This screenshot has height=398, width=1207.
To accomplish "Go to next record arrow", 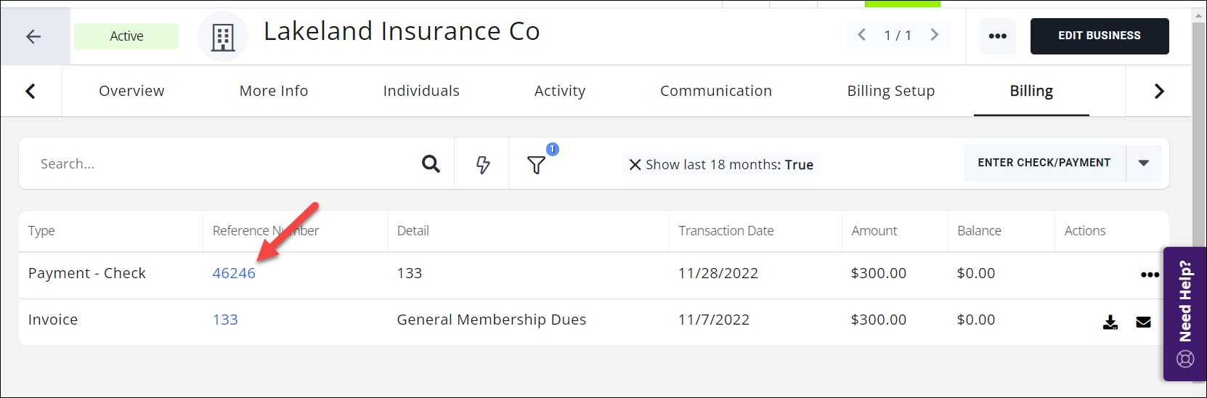I will coord(934,35).
